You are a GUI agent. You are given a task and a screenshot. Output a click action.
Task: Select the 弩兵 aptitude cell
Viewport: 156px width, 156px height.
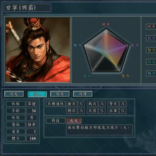click(x=117, y=104)
